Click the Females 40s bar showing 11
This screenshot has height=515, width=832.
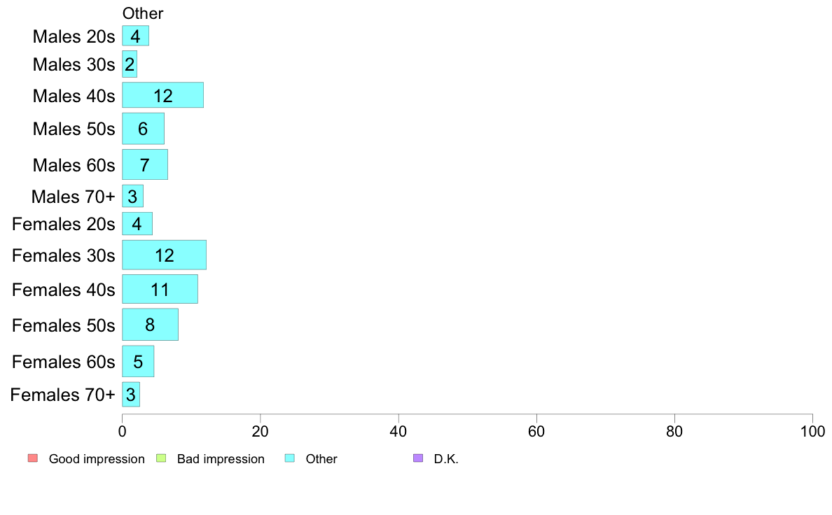[x=160, y=289]
